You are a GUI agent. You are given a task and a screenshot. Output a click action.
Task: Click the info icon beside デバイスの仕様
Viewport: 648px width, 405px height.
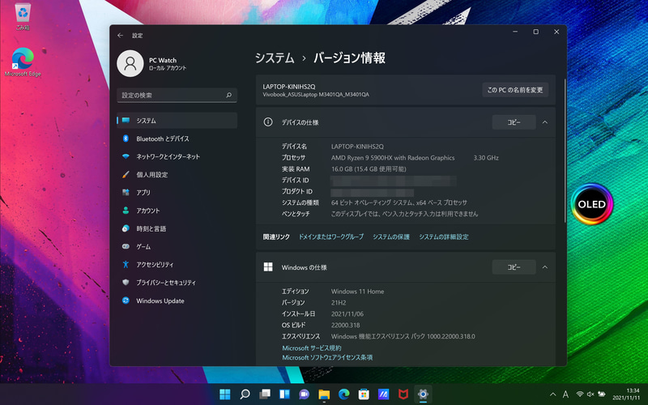pyautogui.click(x=268, y=122)
